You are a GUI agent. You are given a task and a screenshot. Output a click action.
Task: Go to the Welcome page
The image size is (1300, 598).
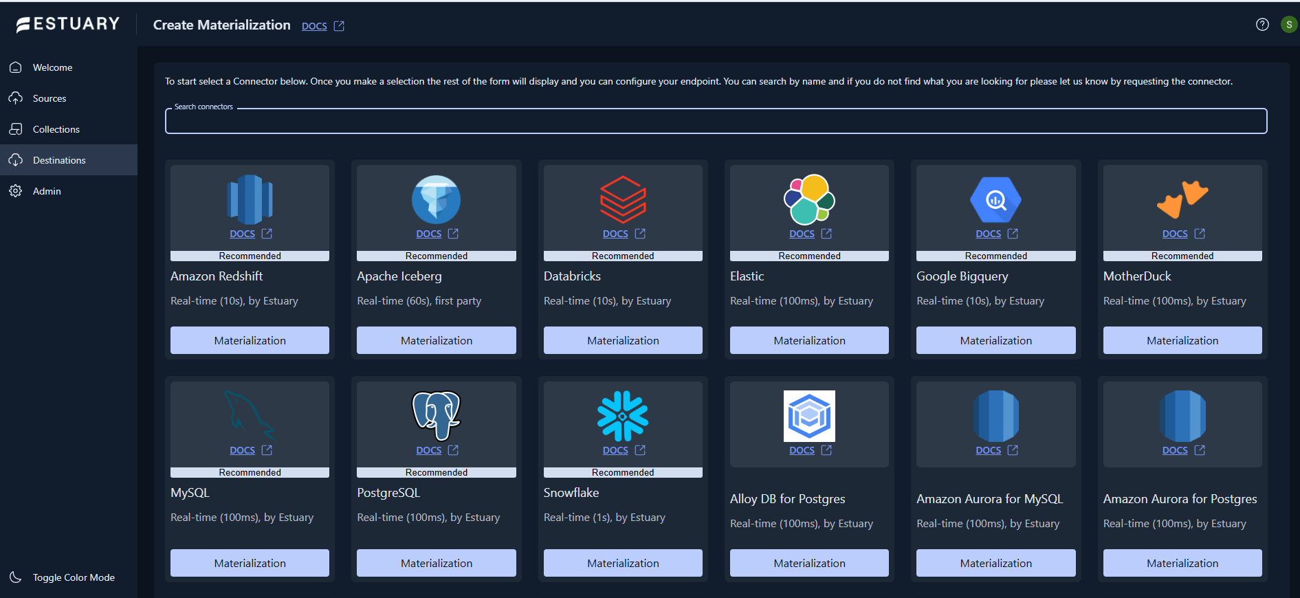pyautogui.click(x=69, y=67)
